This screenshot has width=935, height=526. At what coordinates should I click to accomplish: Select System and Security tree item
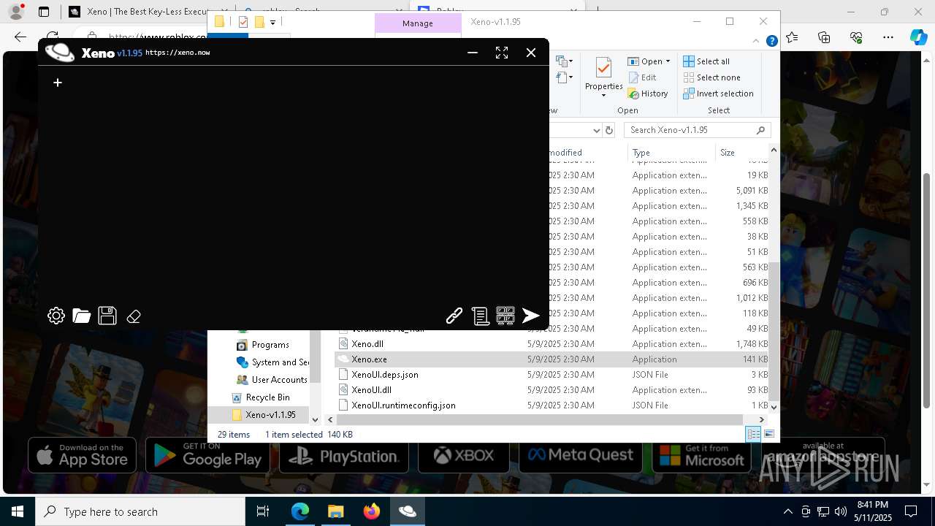pos(272,362)
